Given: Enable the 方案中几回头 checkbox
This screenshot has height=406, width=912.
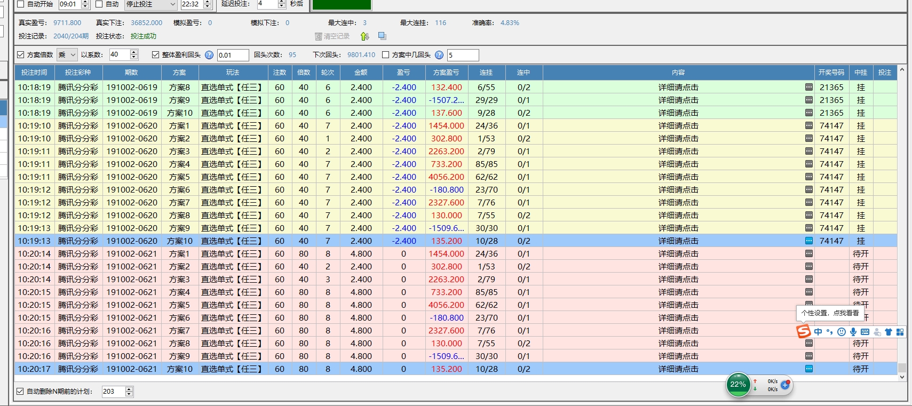Looking at the screenshot, I should pyautogui.click(x=386, y=55).
